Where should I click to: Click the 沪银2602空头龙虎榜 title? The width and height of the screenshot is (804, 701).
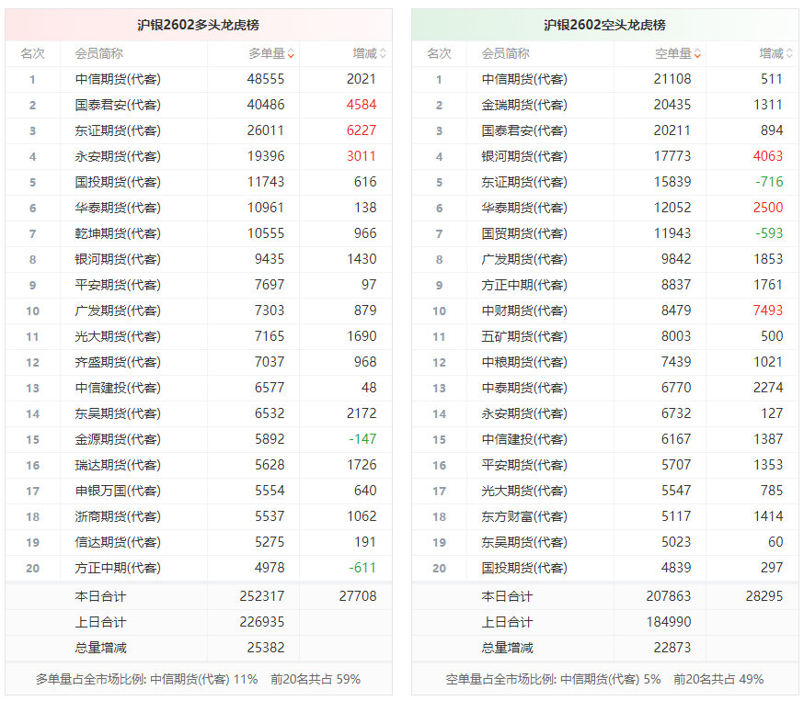(605, 25)
